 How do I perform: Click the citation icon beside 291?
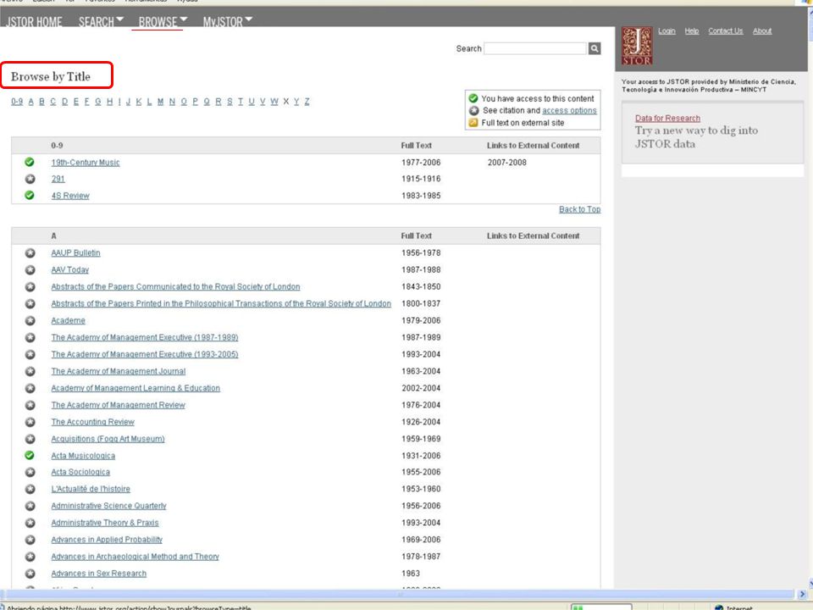(30, 179)
